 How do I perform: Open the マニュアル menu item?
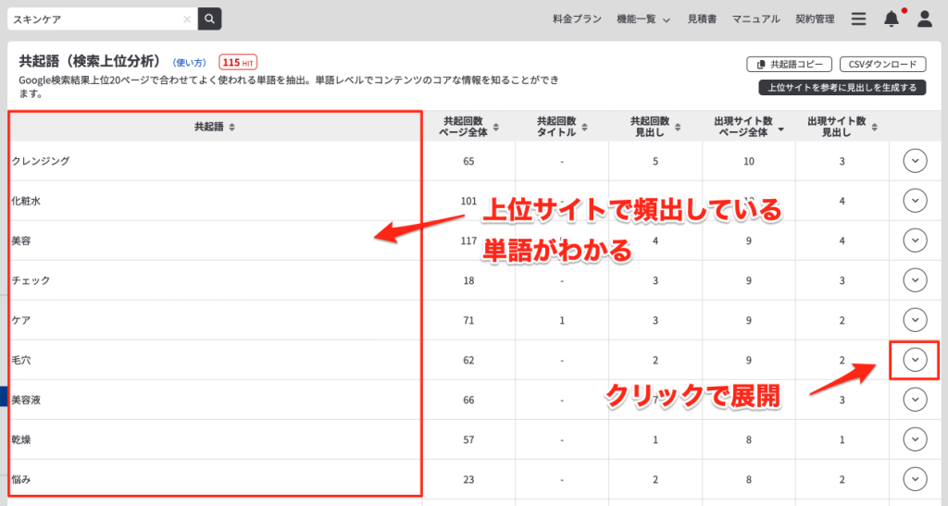click(x=755, y=19)
